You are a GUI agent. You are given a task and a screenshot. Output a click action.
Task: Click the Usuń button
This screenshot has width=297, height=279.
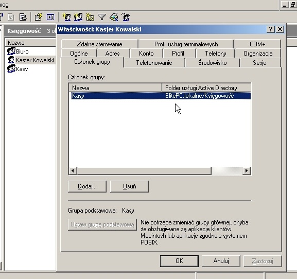pyautogui.click(x=129, y=186)
